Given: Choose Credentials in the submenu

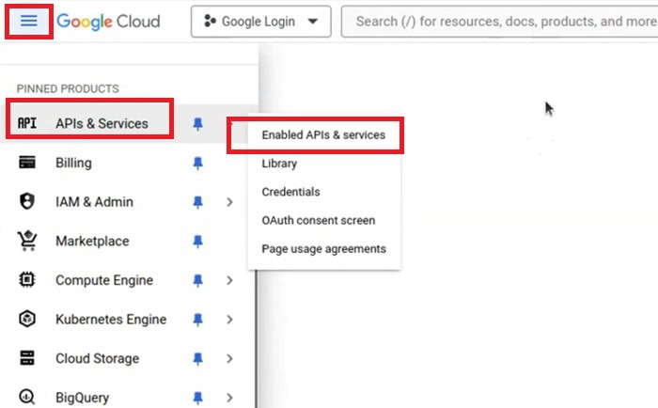Looking at the screenshot, I should click(290, 192).
